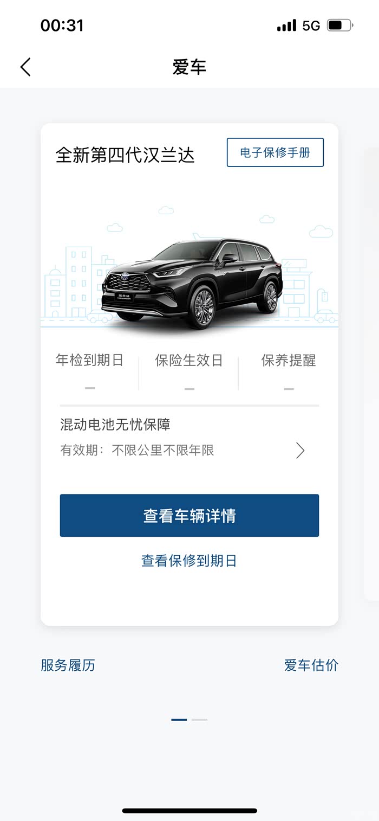Viewport: 379px width, 821px height.
Task: Tap the battery icon in status bar
Action: coord(340,25)
